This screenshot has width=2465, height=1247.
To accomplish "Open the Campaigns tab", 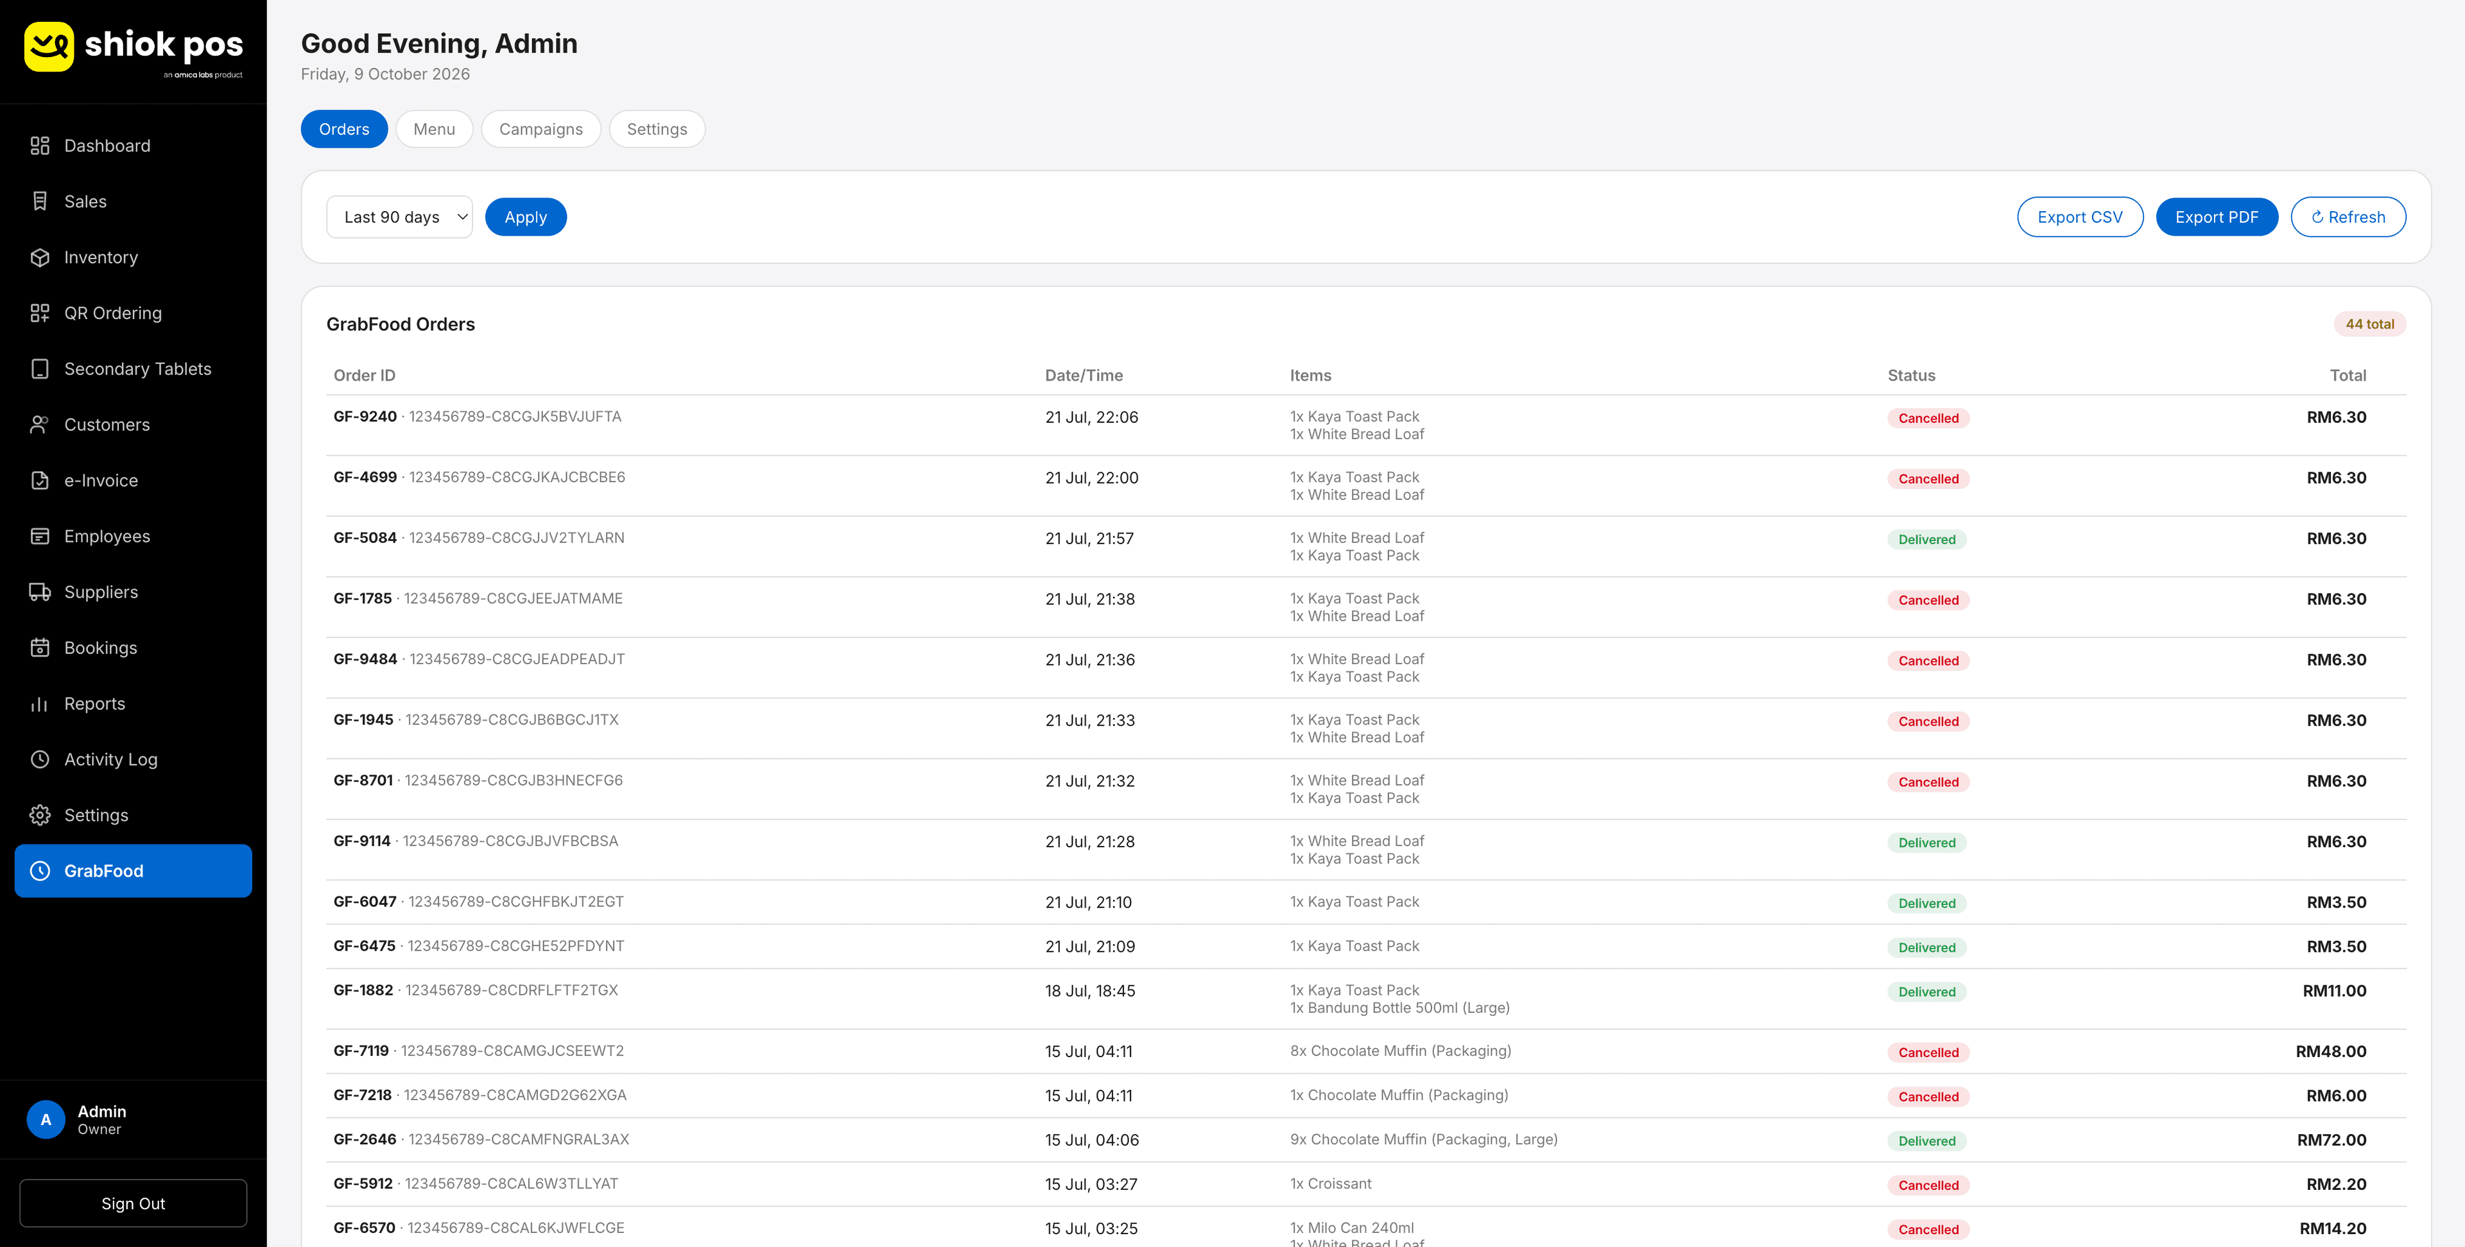I will pyautogui.click(x=541, y=129).
